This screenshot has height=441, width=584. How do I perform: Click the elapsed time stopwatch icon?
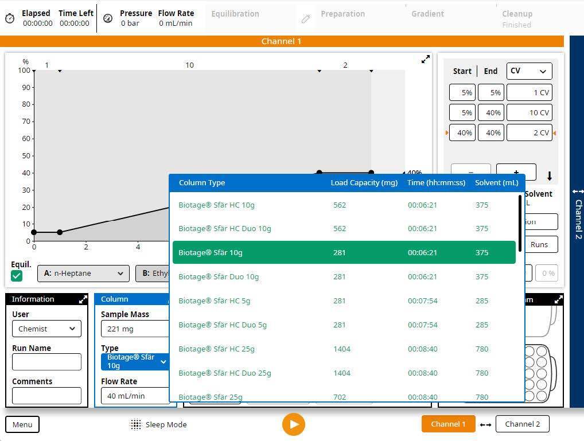10,18
